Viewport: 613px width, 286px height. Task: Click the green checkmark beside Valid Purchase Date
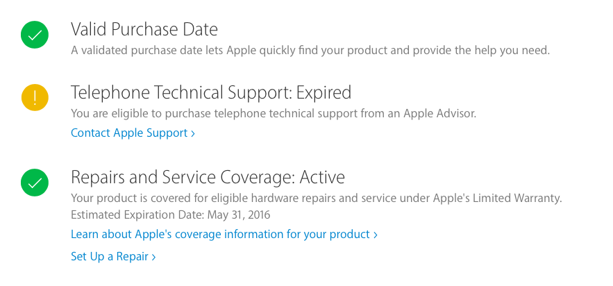coord(34,35)
